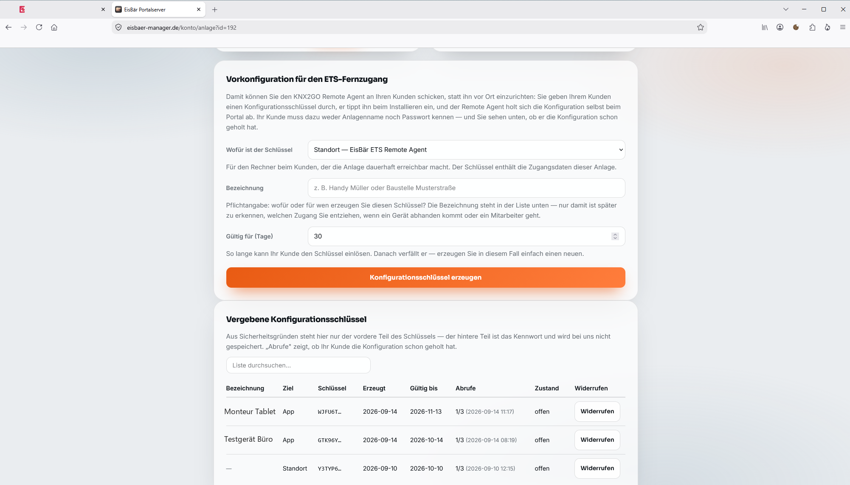Close the first browser tab
Viewport: 850px width, 485px height.
click(103, 9)
